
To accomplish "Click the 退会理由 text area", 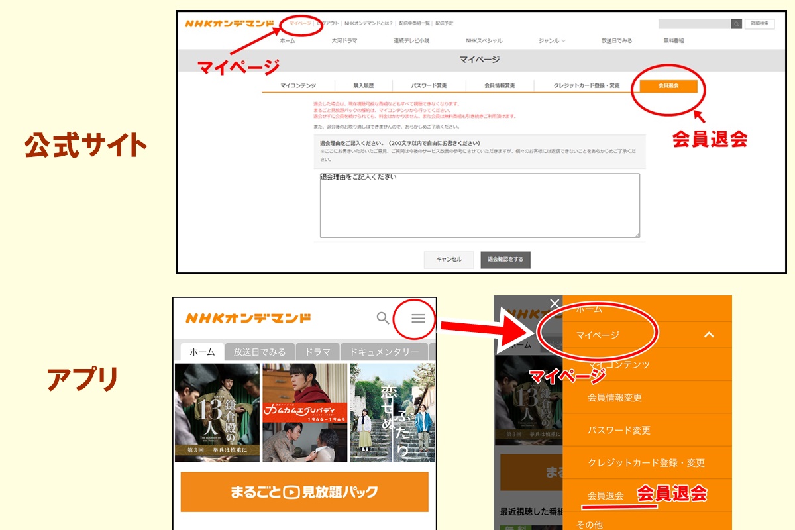I will point(480,205).
